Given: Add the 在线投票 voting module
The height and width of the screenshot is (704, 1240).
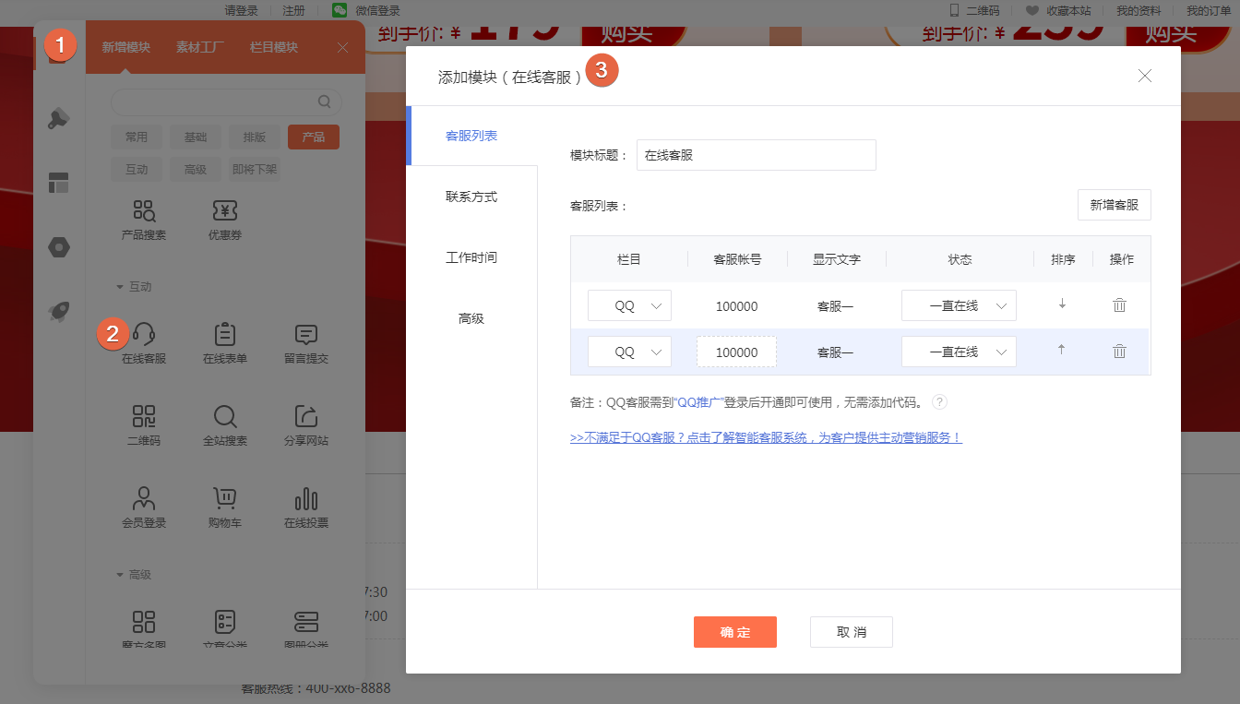Looking at the screenshot, I should click(306, 507).
